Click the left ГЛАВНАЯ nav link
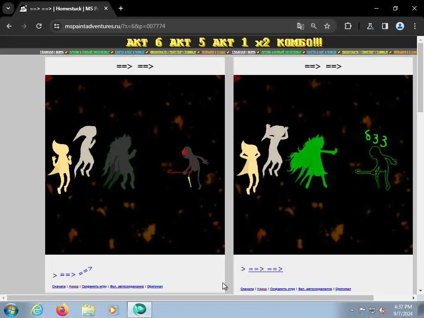Viewport: 424px width, 318px height. click(x=47, y=52)
